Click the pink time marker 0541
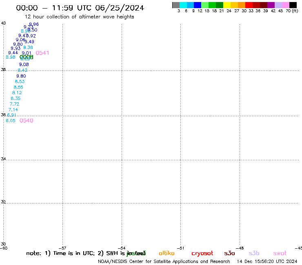This screenshot has height=265, width=302. point(42,53)
